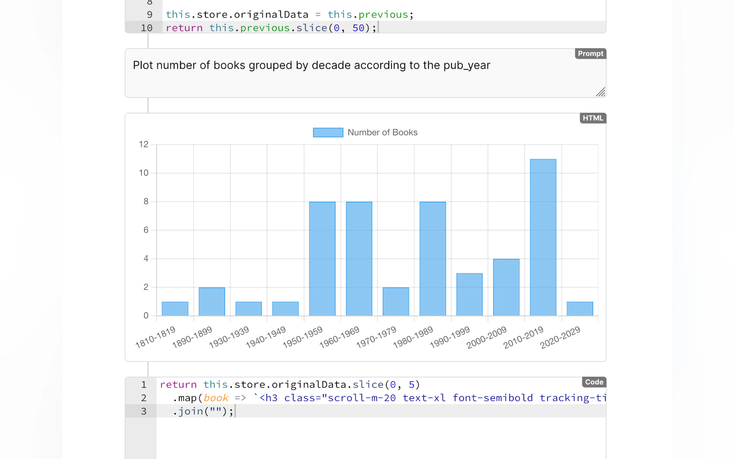This screenshot has width=734, height=459.
Task: Click line number 1 in bottom code gutter
Action: pyautogui.click(x=144, y=385)
